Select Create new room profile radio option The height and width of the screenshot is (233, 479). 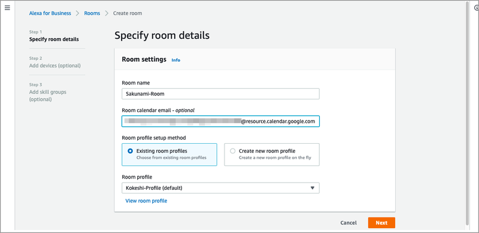233,151
